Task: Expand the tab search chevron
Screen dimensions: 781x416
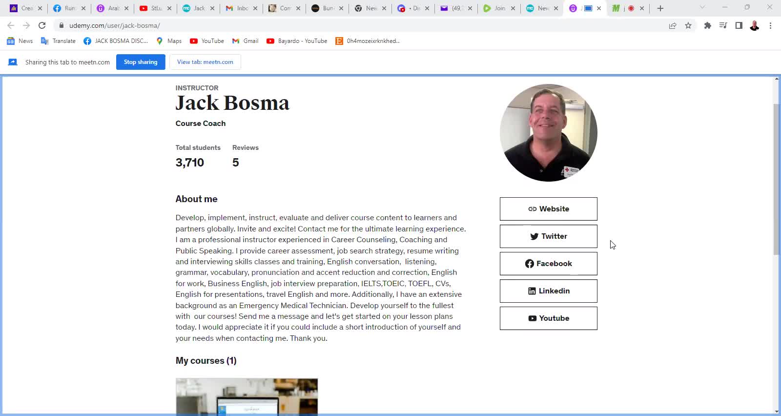Action: click(702, 7)
